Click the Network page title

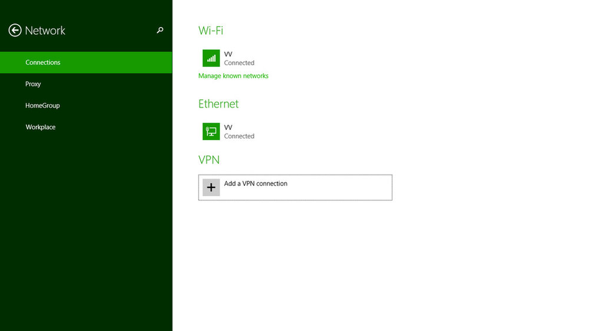point(45,31)
